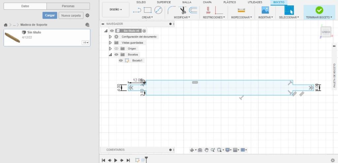The width and height of the screenshot is (338, 163).
Task: Select the Rectangle sketch tool
Action: click(148, 10)
